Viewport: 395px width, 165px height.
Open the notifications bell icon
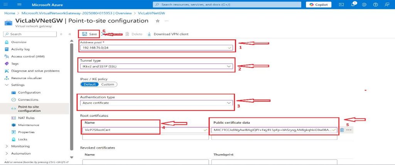(x=353, y=5)
